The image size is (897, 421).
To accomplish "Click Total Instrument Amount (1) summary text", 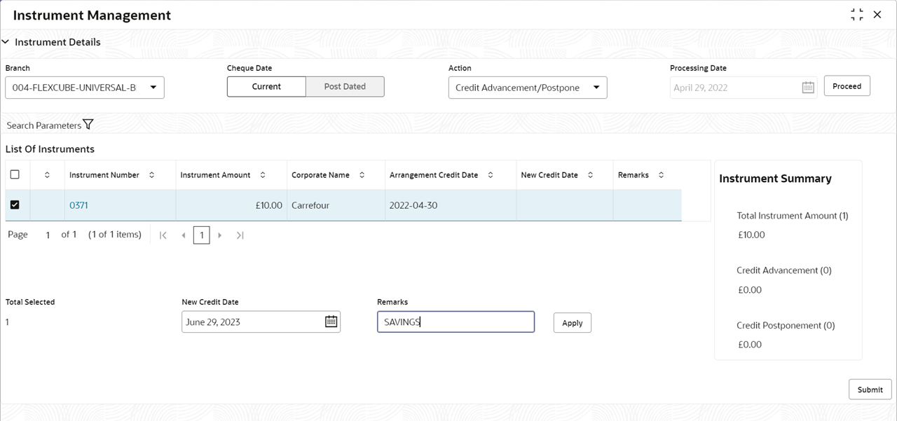I will (793, 216).
